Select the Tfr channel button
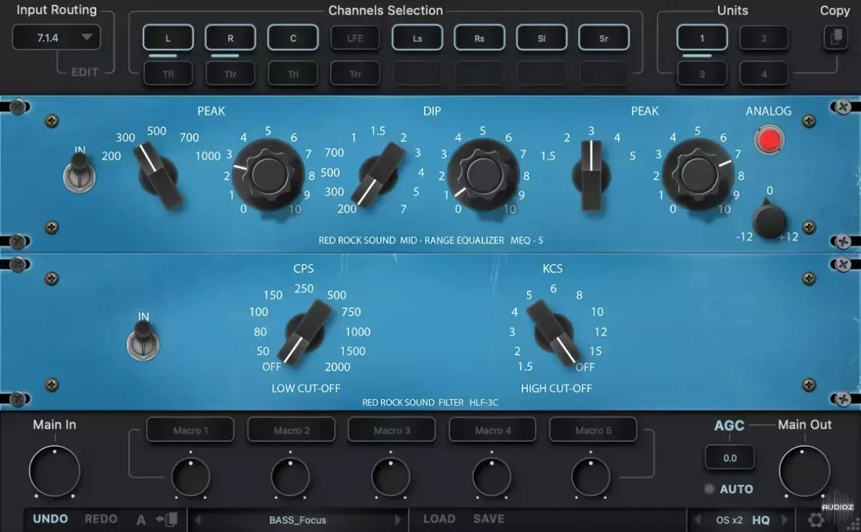This screenshot has height=532, width=861. (x=230, y=73)
